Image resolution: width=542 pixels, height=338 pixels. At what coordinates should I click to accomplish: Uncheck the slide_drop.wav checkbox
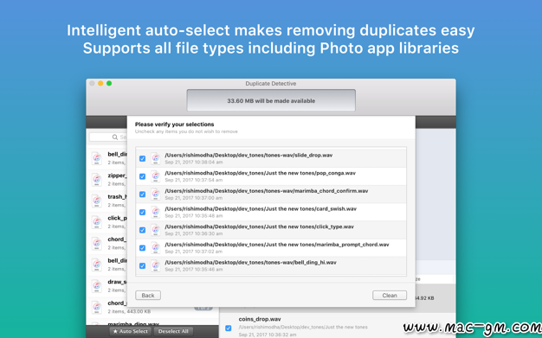(142, 158)
